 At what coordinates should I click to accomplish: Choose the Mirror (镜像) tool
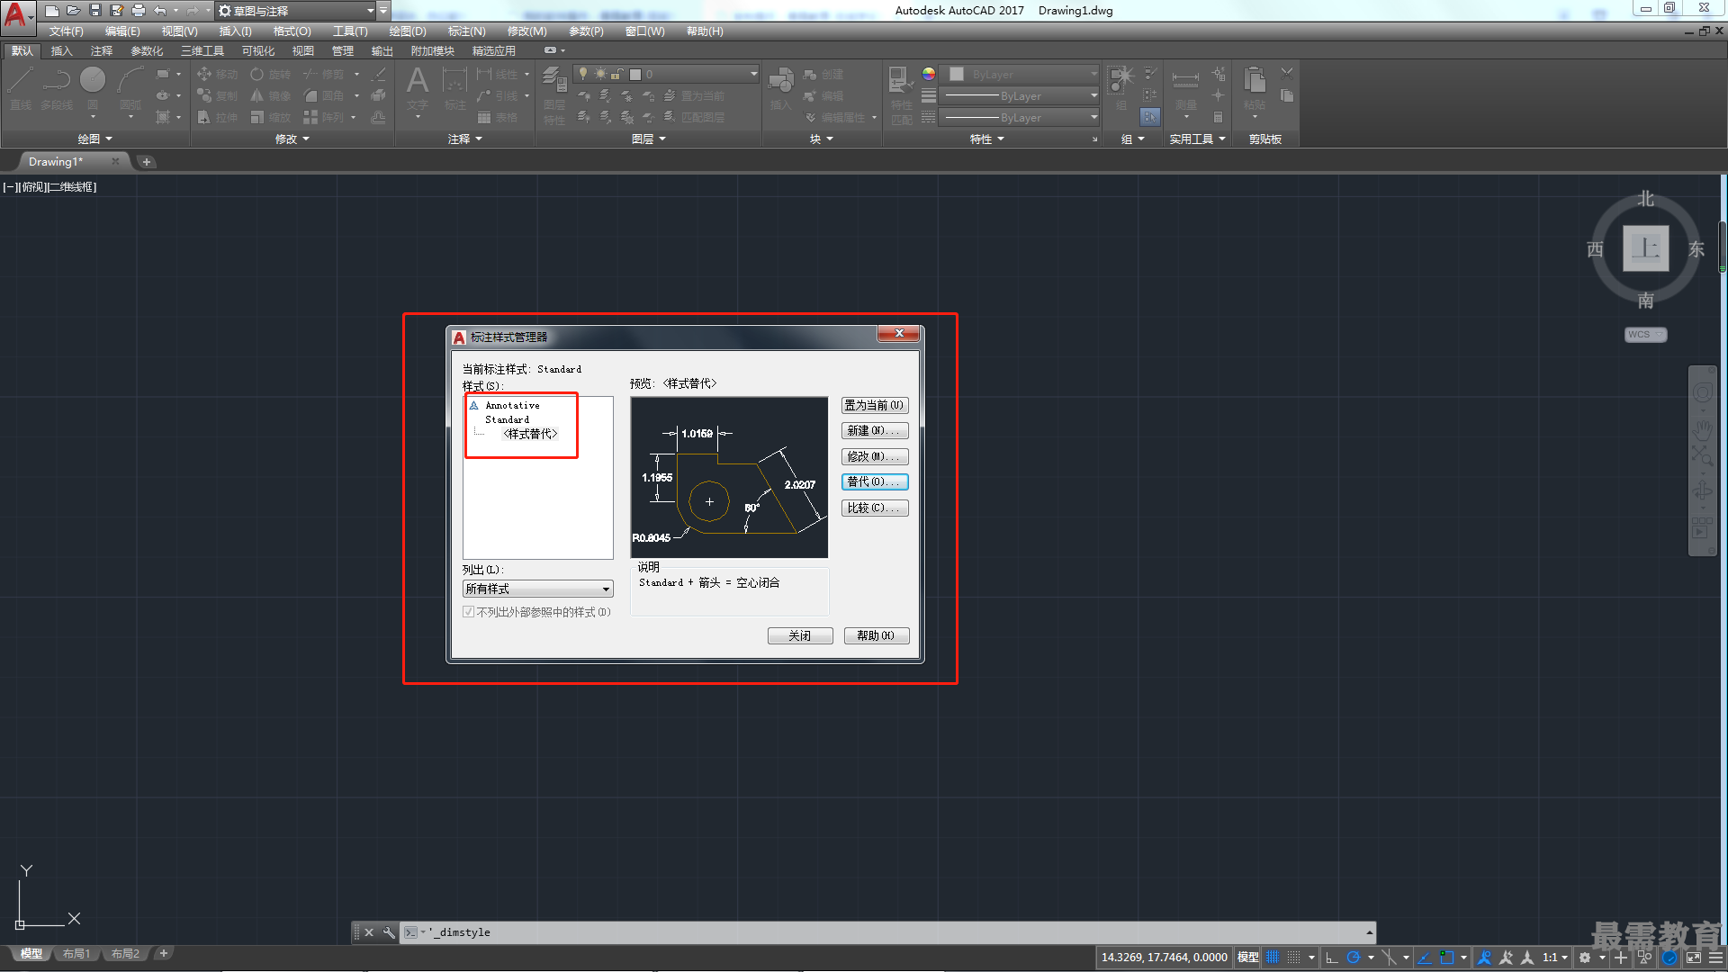pyautogui.click(x=271, y=95)
